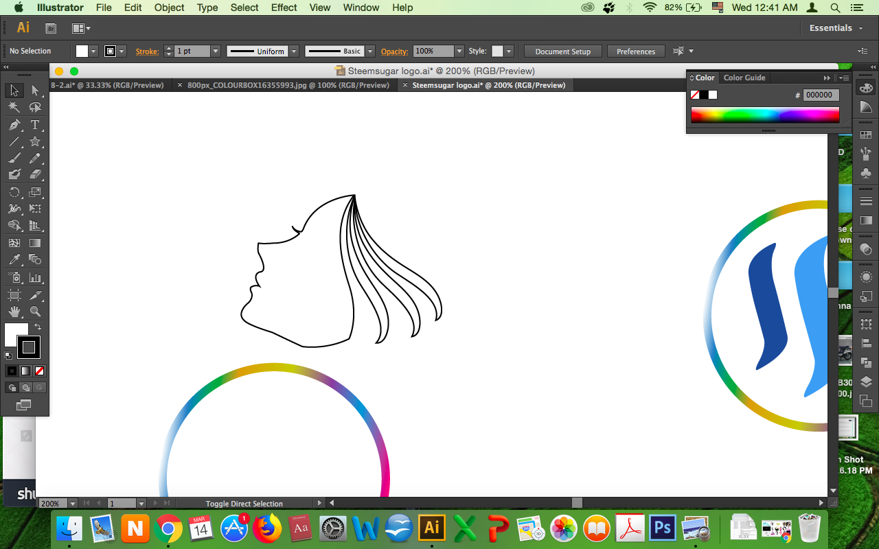Select the Line Segment tool
Screen dimensions: 879x549
pyautogui.click(x=14, y=142)
